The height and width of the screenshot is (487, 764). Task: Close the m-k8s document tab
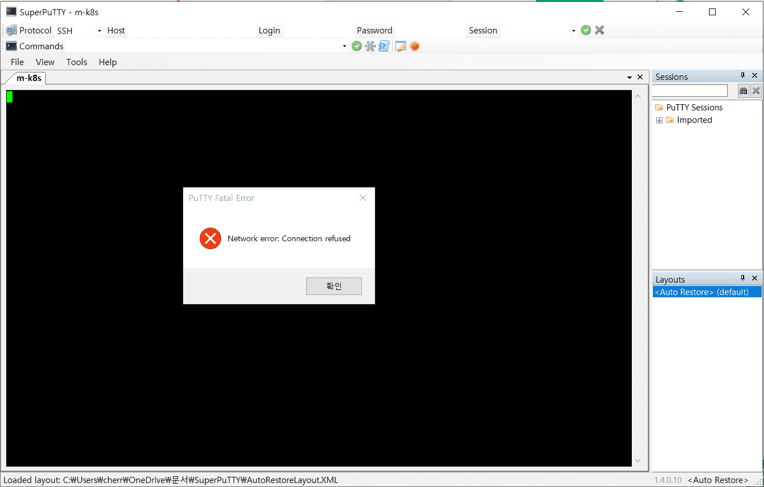tap(640, 77)
